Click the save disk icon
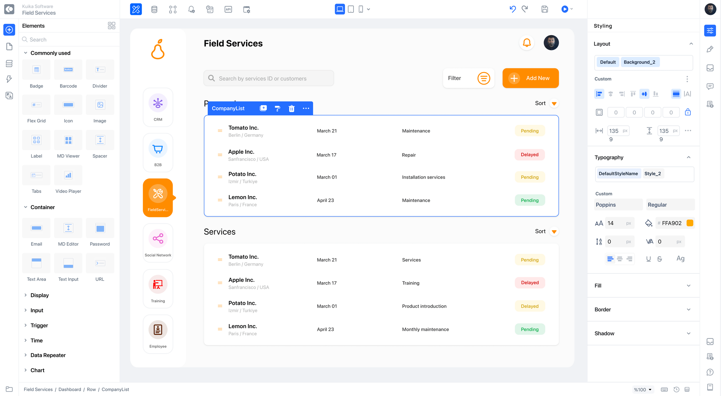Viewport: 721px width, 396px height. (x=544, y=9)
